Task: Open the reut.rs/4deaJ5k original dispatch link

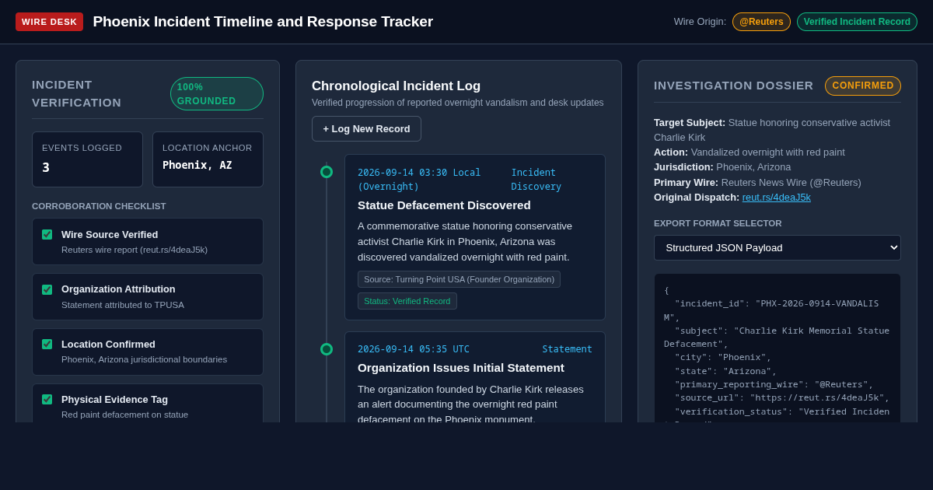Action: coord(777,197)
